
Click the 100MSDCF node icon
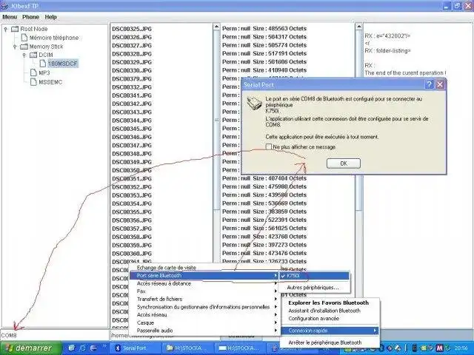43,64
